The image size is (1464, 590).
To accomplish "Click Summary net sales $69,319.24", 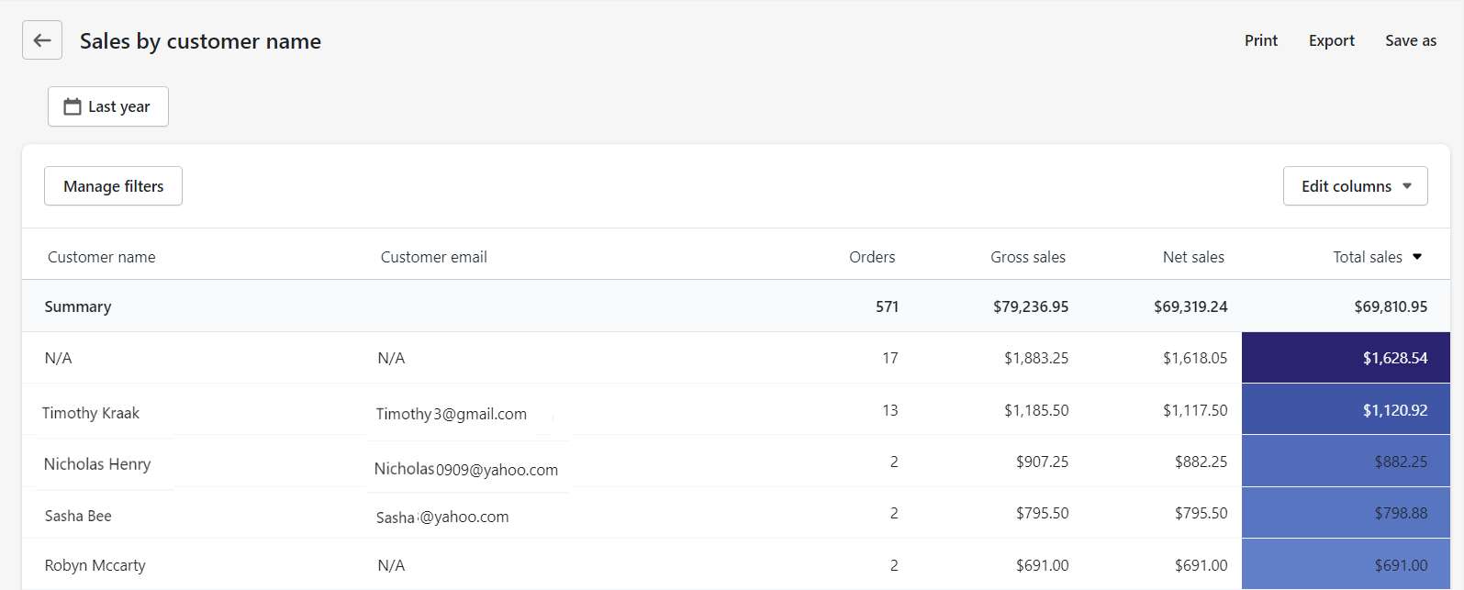I will pyautogui.click(x=1190, y=306).
